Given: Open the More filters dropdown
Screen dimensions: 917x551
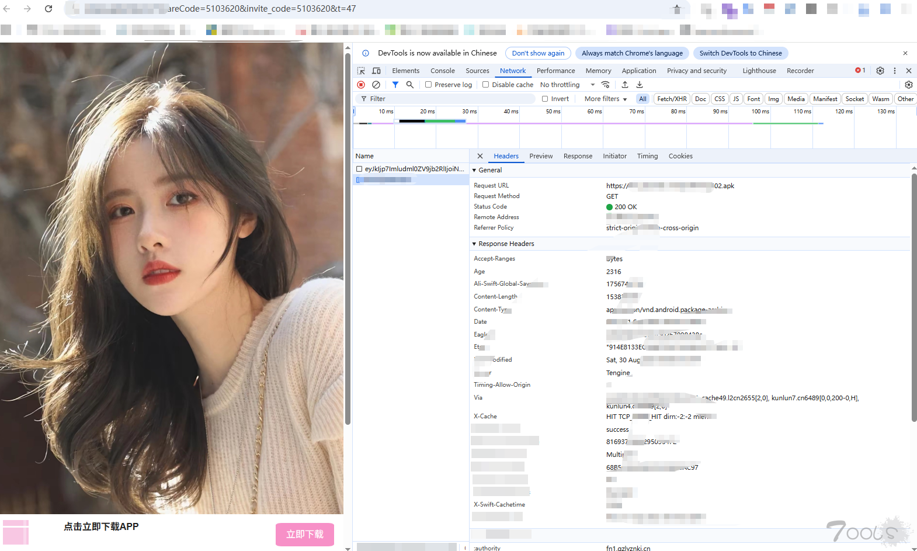Looking at the screenshot, I should [606, 99].
